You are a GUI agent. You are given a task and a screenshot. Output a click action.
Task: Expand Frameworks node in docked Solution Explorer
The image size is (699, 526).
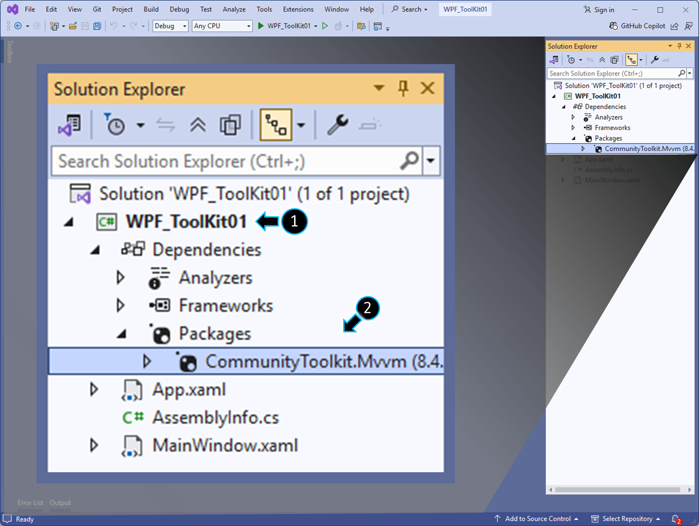pyautogui.click(x=573, y=128)
